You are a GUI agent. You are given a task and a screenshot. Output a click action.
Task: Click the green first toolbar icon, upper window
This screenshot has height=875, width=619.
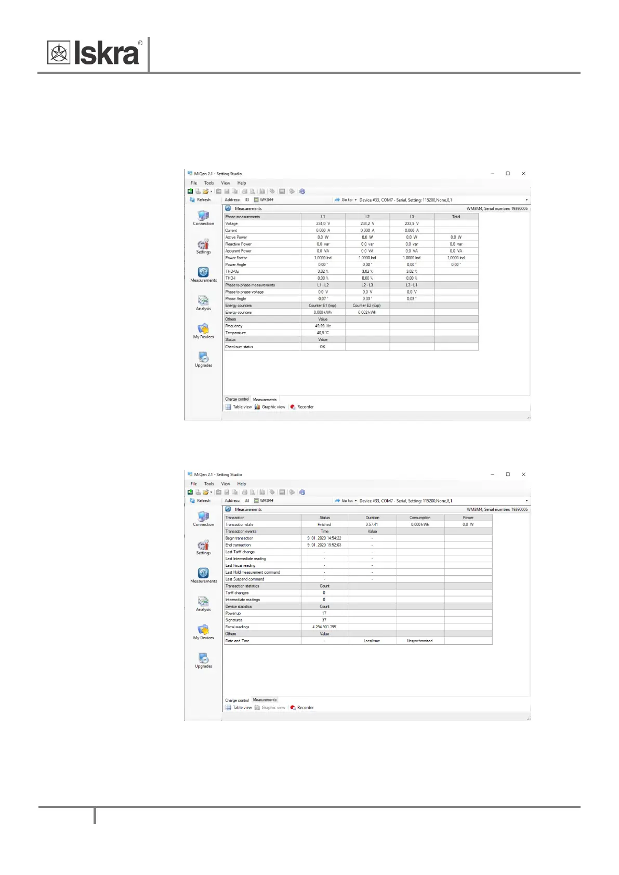tap(190, 191)
